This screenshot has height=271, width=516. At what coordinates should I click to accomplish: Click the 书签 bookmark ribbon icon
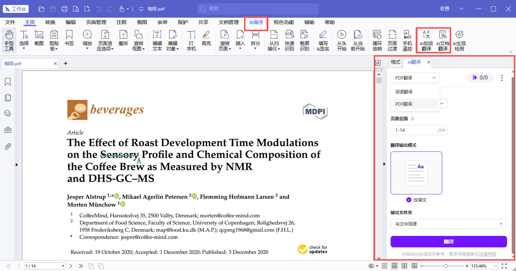pos(69,38)
